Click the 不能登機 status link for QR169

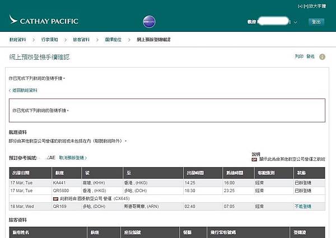point(303,206)
